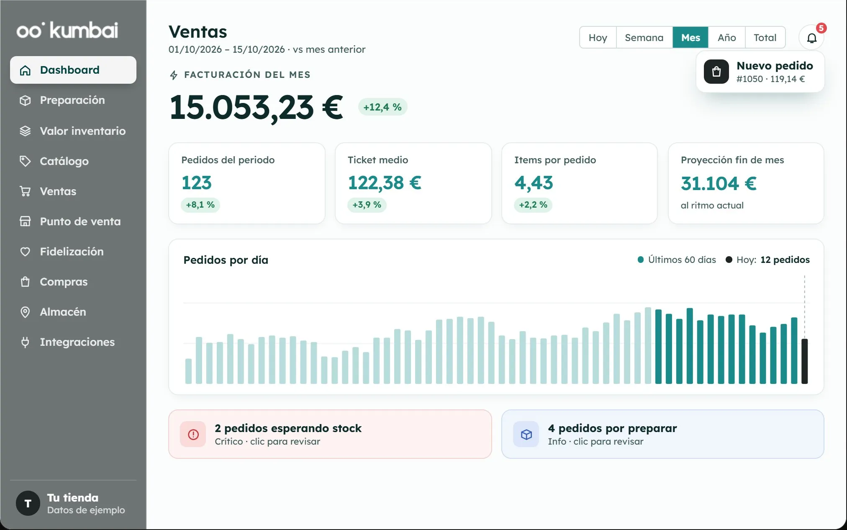Image resolution: width=847 pixels, height=530 pixels.
Task: Select the Año period tab
Action: coord(726,38)
